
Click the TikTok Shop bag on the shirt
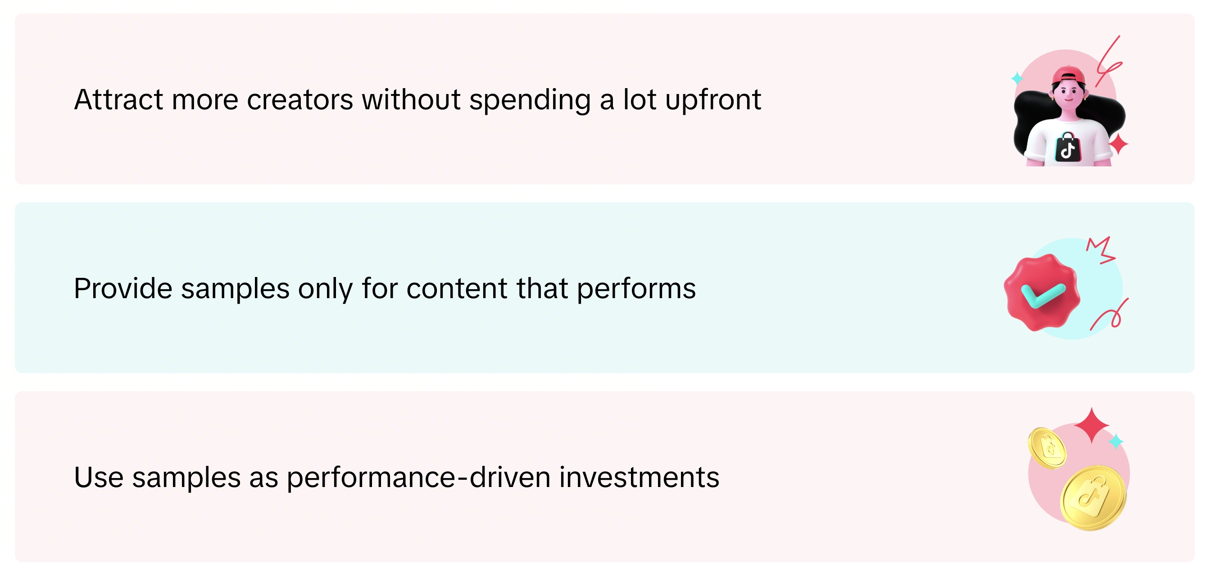(x=1068, y=147)
